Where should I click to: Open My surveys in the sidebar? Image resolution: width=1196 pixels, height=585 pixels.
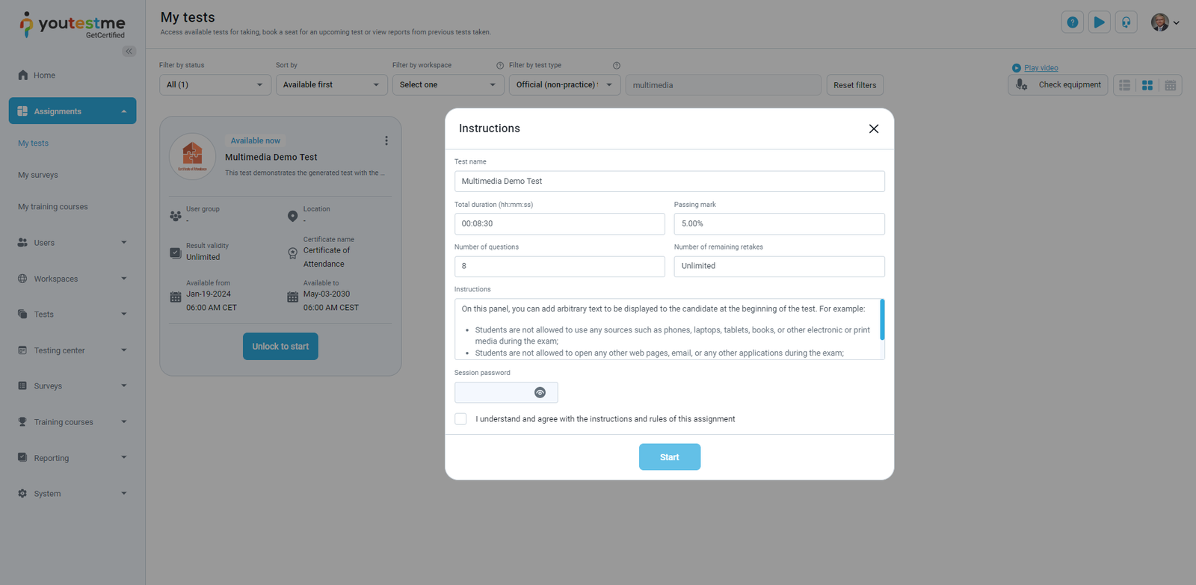(38, 176)
